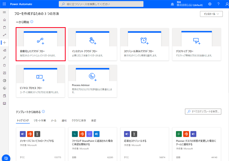The width and height of the screenshot is (229, 161).
Task: Click the Process Advisor circular icon
Action: point(93,77)
